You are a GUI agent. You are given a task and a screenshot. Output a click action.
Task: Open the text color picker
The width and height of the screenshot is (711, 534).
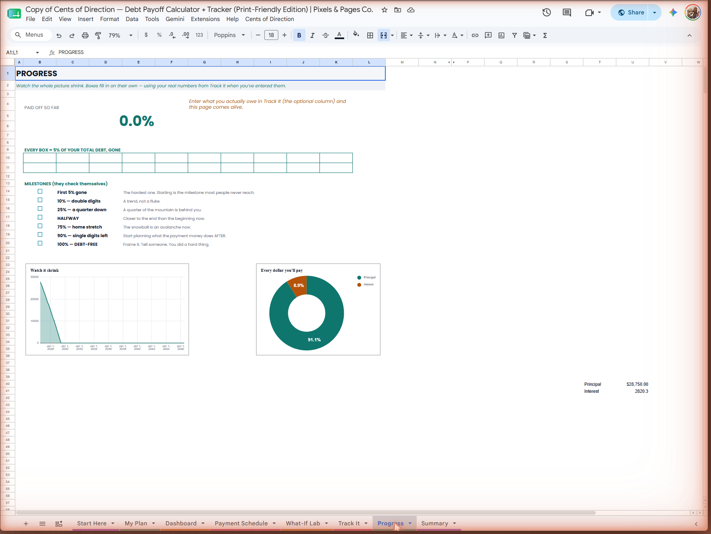pyautogui.click(x=339, y=35)
